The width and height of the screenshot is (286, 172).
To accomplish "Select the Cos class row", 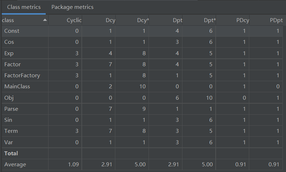I will tap(9, 42).
